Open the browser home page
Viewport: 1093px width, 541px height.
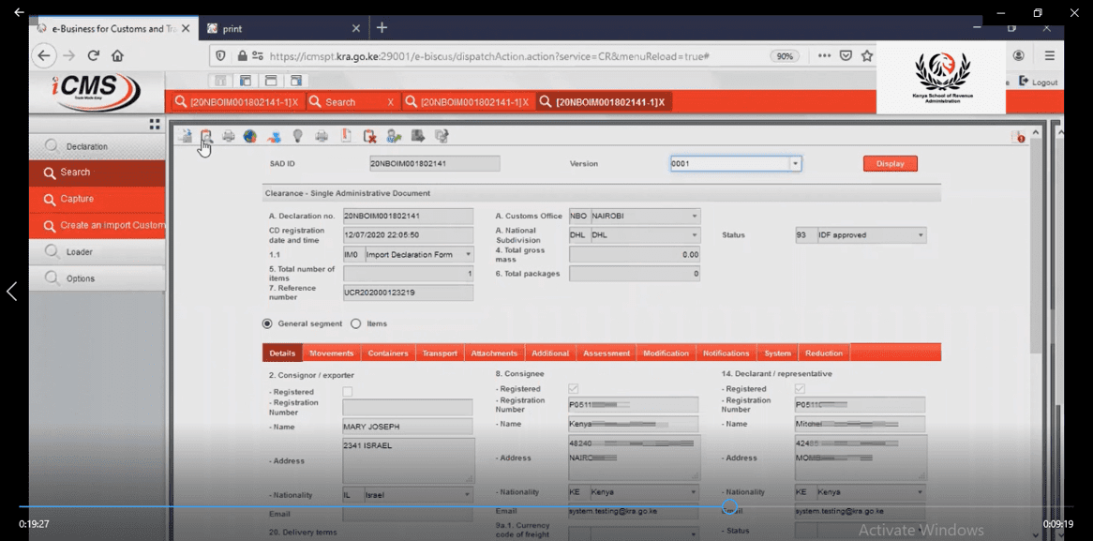(x=117, y=55)
